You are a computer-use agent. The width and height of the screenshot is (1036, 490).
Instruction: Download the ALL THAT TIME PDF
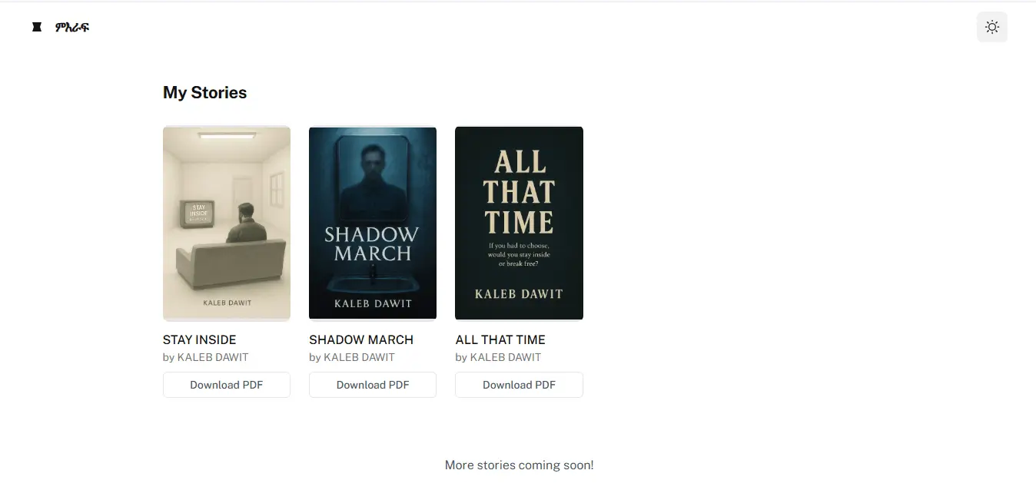click(519, 385)
